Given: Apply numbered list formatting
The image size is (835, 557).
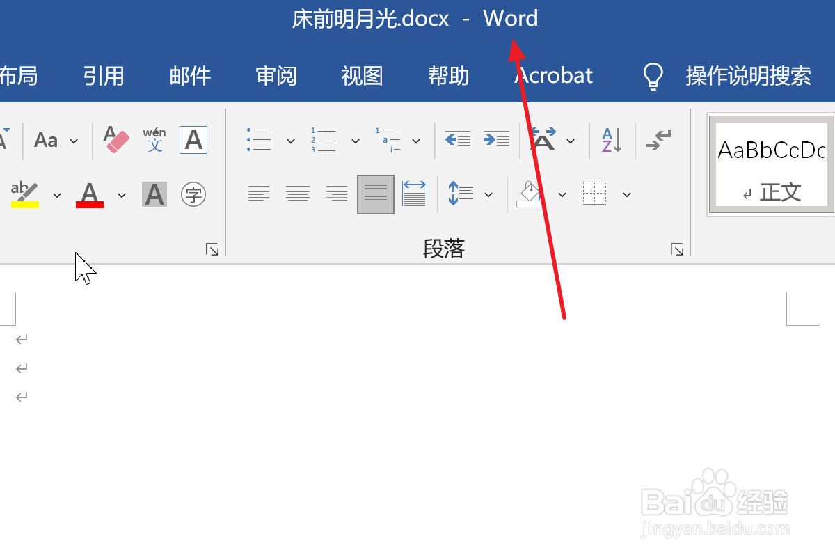Looking at the screenshot, I should pyautogui.click(x=323, y=140).
